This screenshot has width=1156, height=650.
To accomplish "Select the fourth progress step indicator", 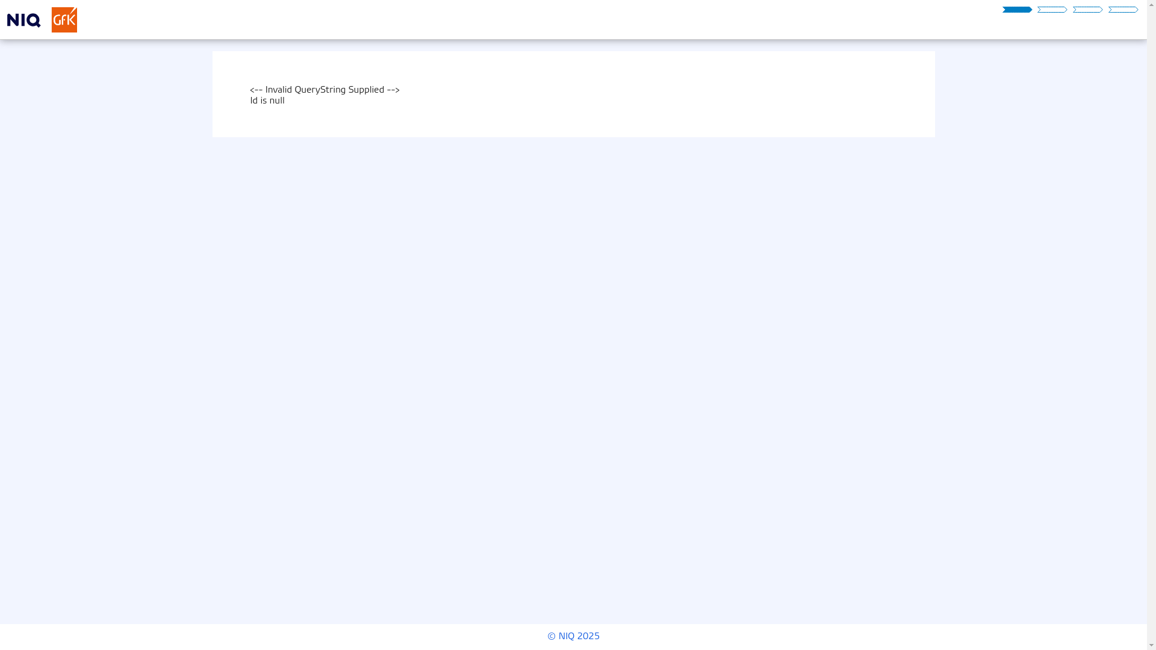I will click(x=1123, y=10).
